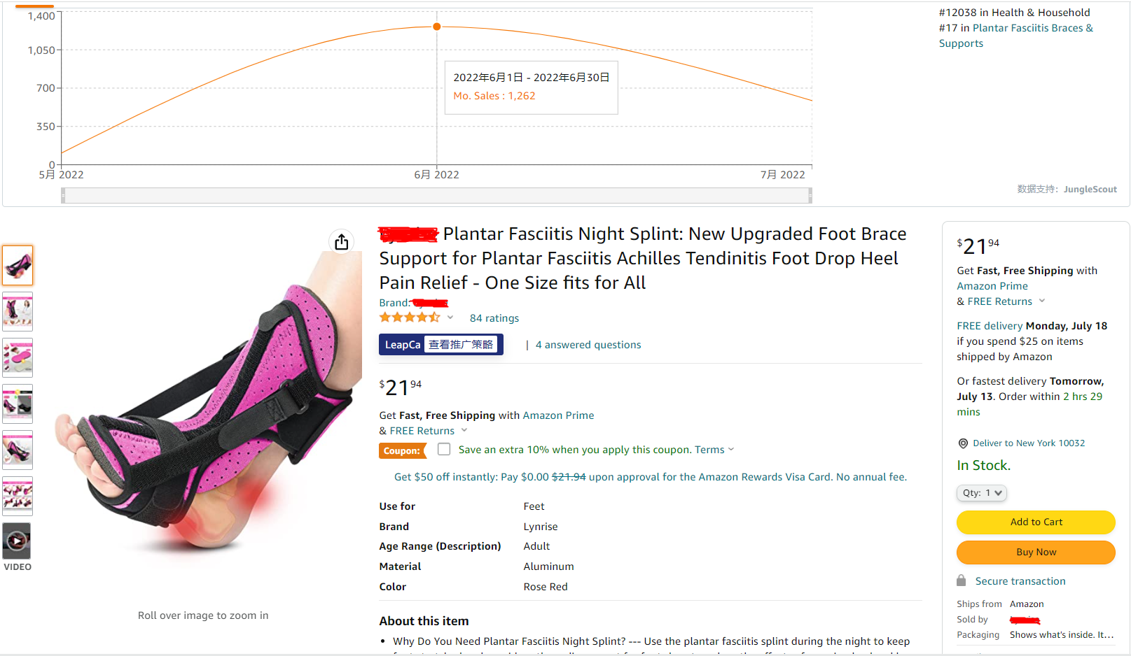This screenshot has height=656, width=1131.
Task: Click the Buy Now button
Action: (1036, 552)
